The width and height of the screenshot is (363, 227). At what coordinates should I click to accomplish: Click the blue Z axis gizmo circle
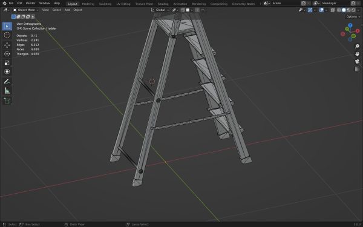pyautogui.click(x=350, y=25)
